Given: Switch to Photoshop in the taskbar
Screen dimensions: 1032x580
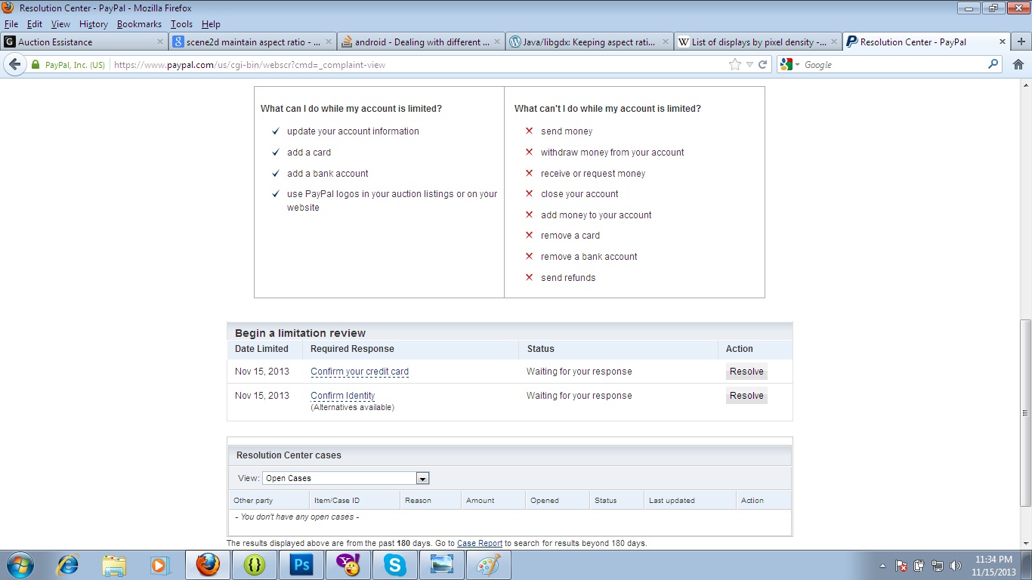Looking at the screenshot, I should tap(301, 565).
